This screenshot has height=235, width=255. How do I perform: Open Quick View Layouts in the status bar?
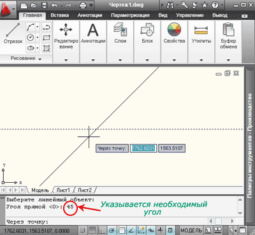click(x=208, y=230)
